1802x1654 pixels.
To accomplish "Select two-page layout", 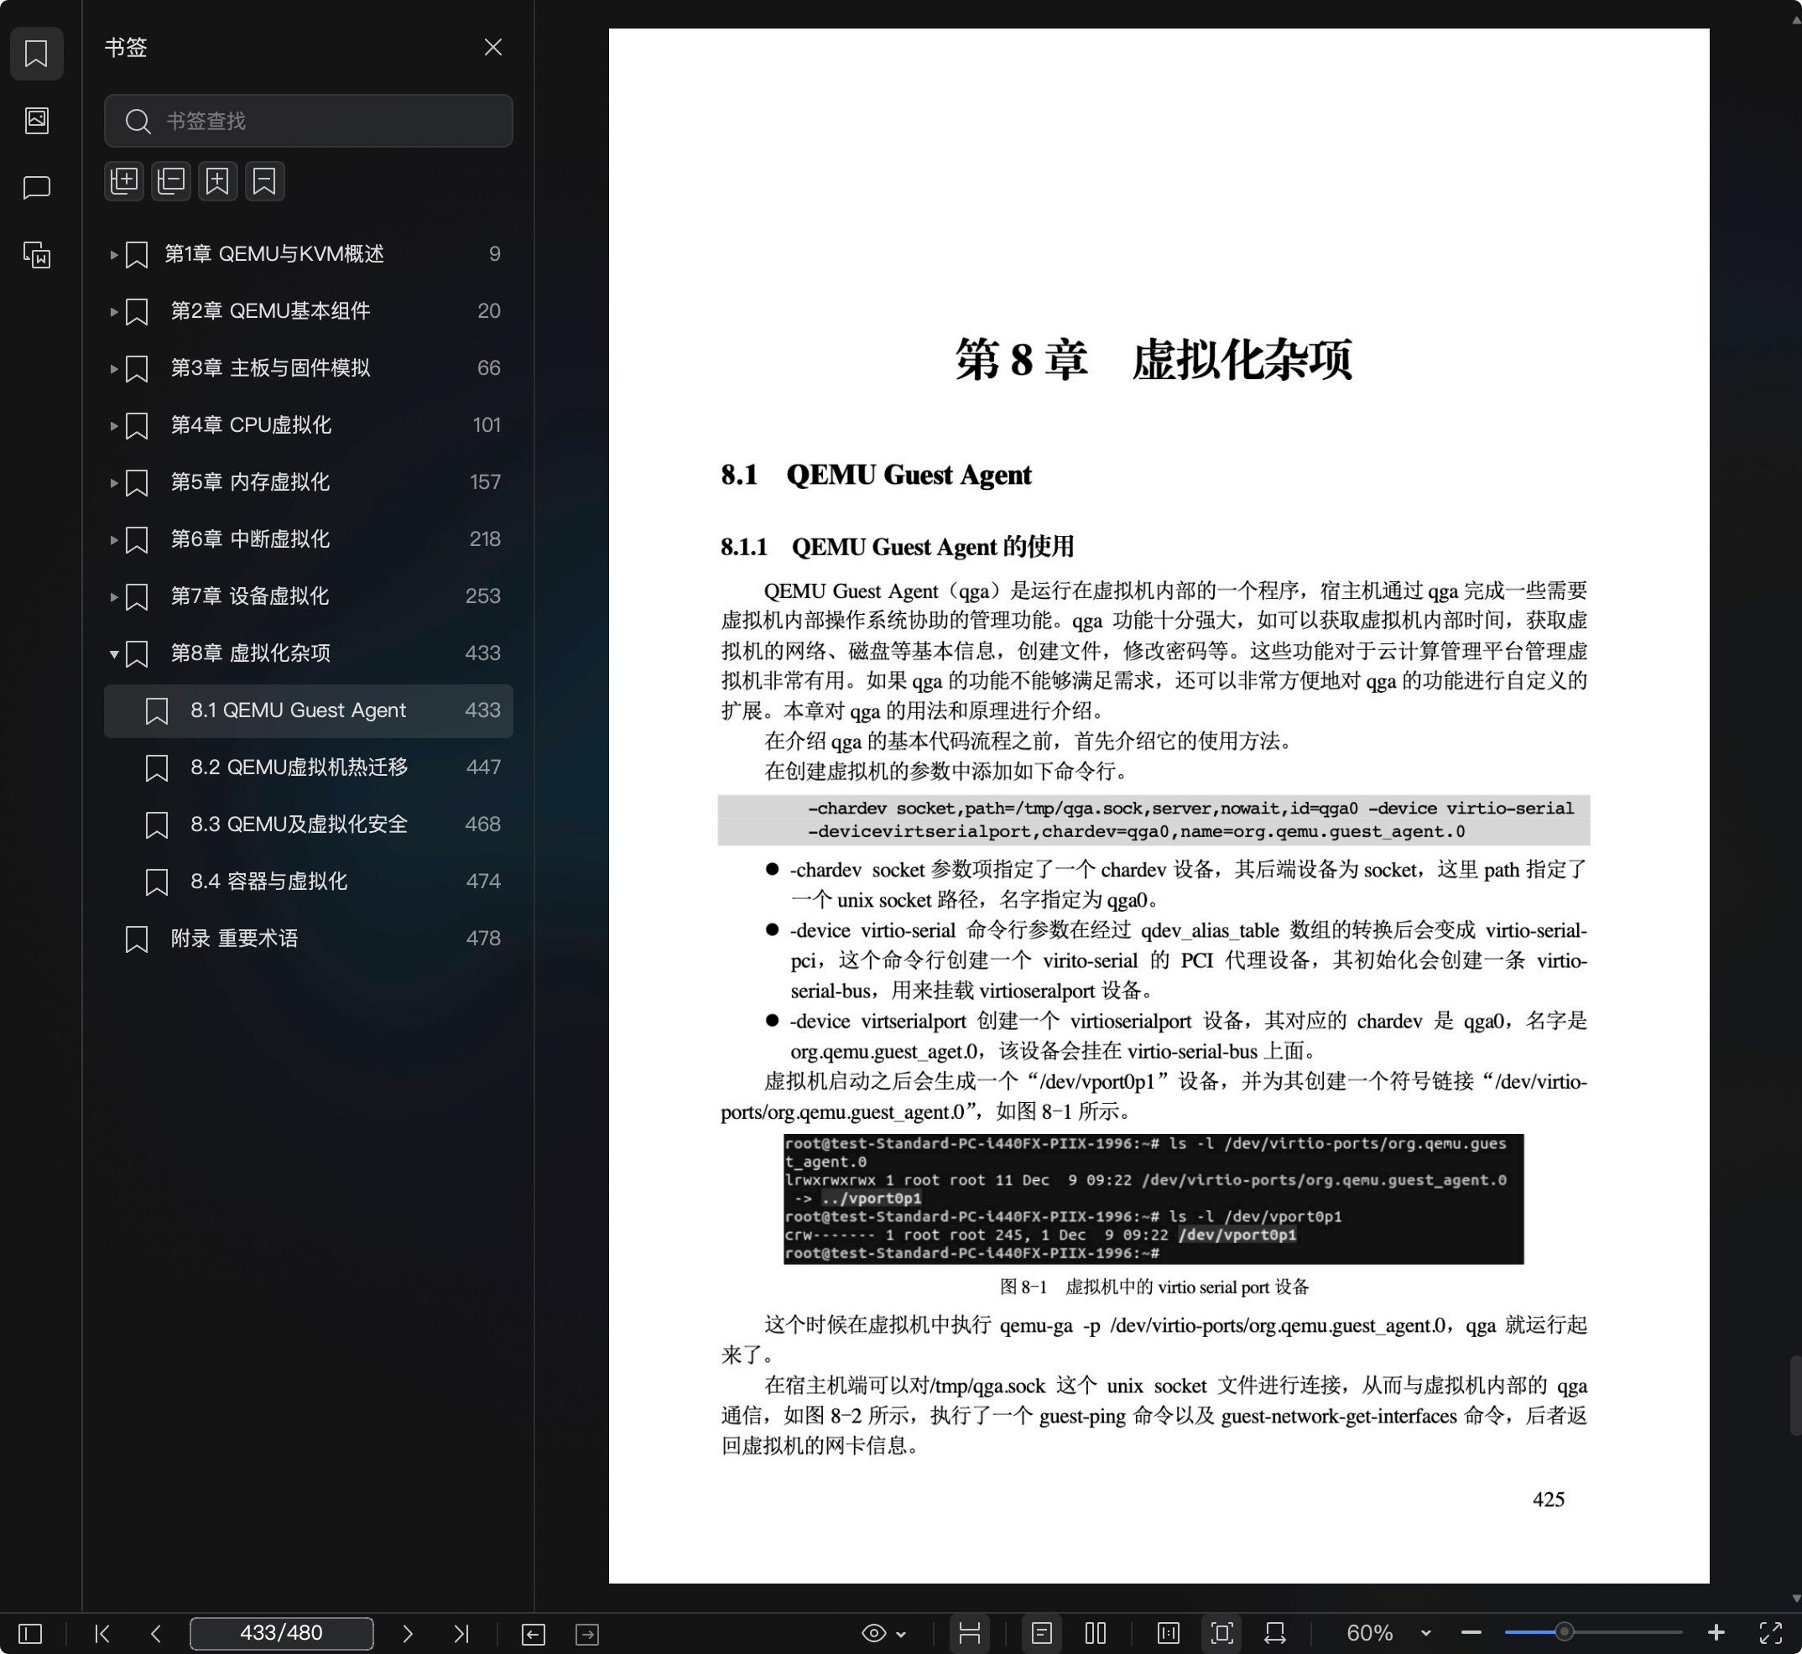I will pyautogui.click(x=1096, y=1633).
